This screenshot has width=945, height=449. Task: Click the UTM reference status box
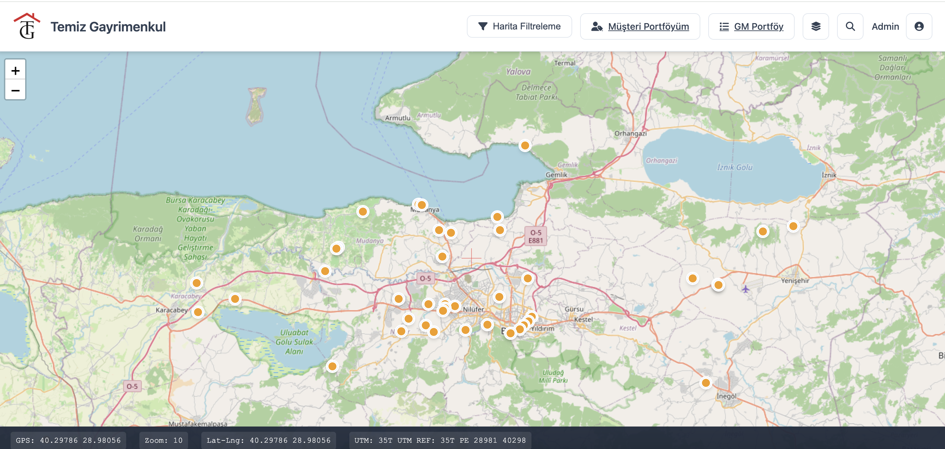tap(440, 440)
